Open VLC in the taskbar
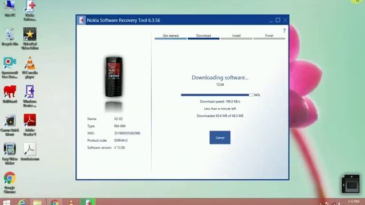 tap(71, 202)
